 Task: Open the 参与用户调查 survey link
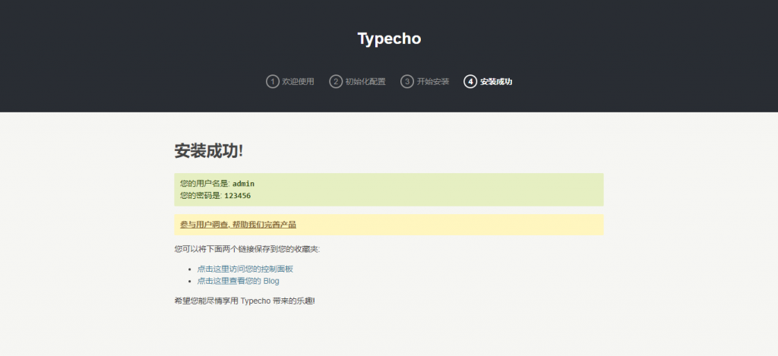[238, 225]
